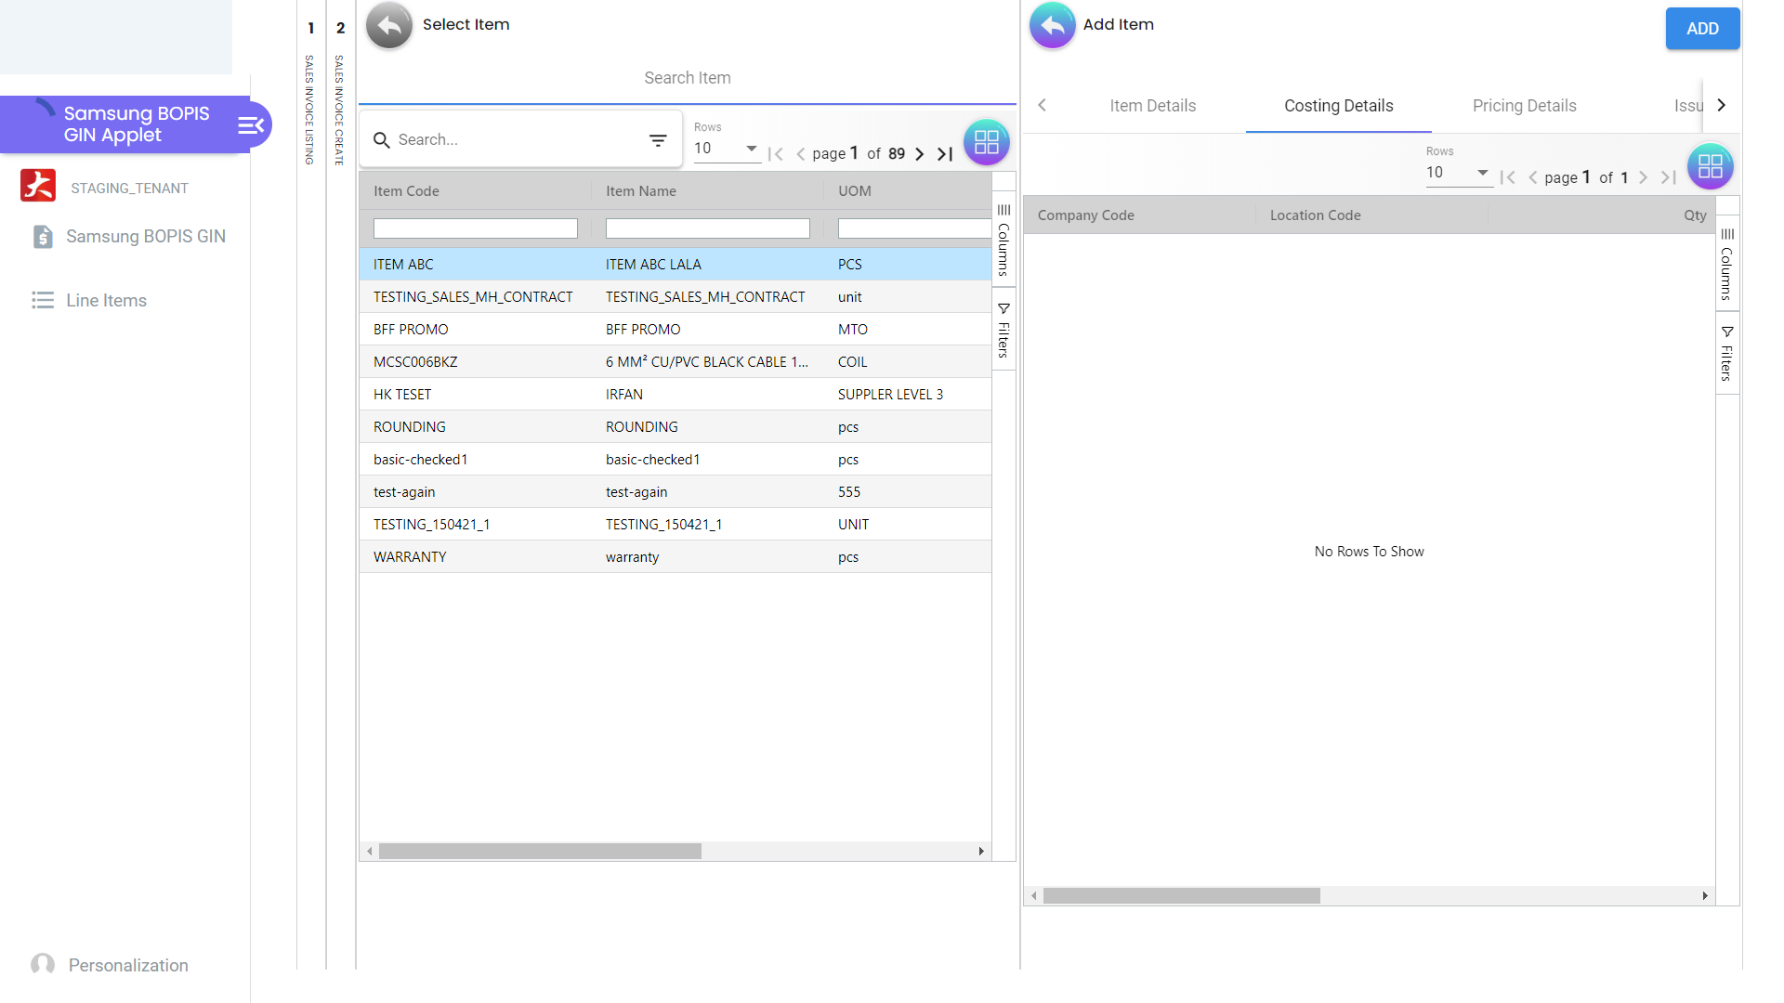Open Rows dropdown in item list
The width and height of the screenshot is (1784, 1003).
[726, 149]
